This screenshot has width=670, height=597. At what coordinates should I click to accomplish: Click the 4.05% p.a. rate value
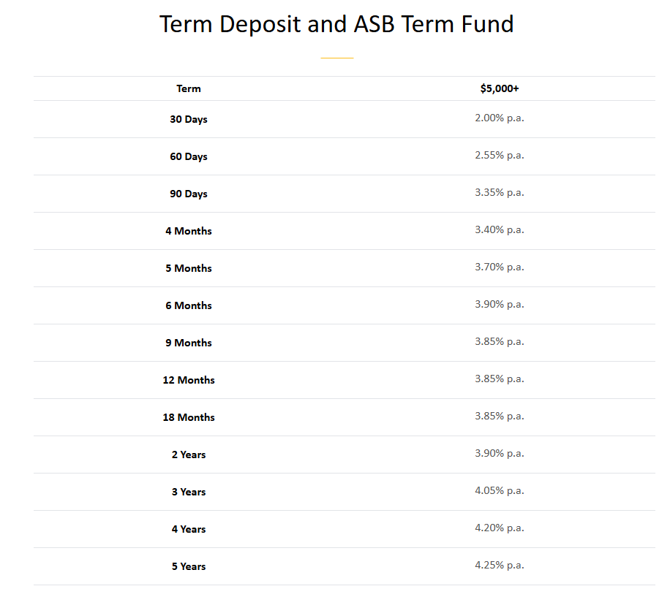click(500, 491)
